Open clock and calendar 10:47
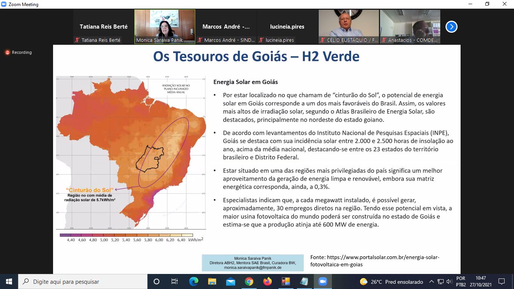This screenshot has width=514, height=289. point(481,281)
